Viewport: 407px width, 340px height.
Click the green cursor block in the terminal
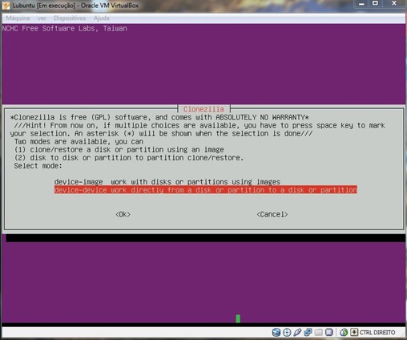pyautogui.click(x=238, y=318)
